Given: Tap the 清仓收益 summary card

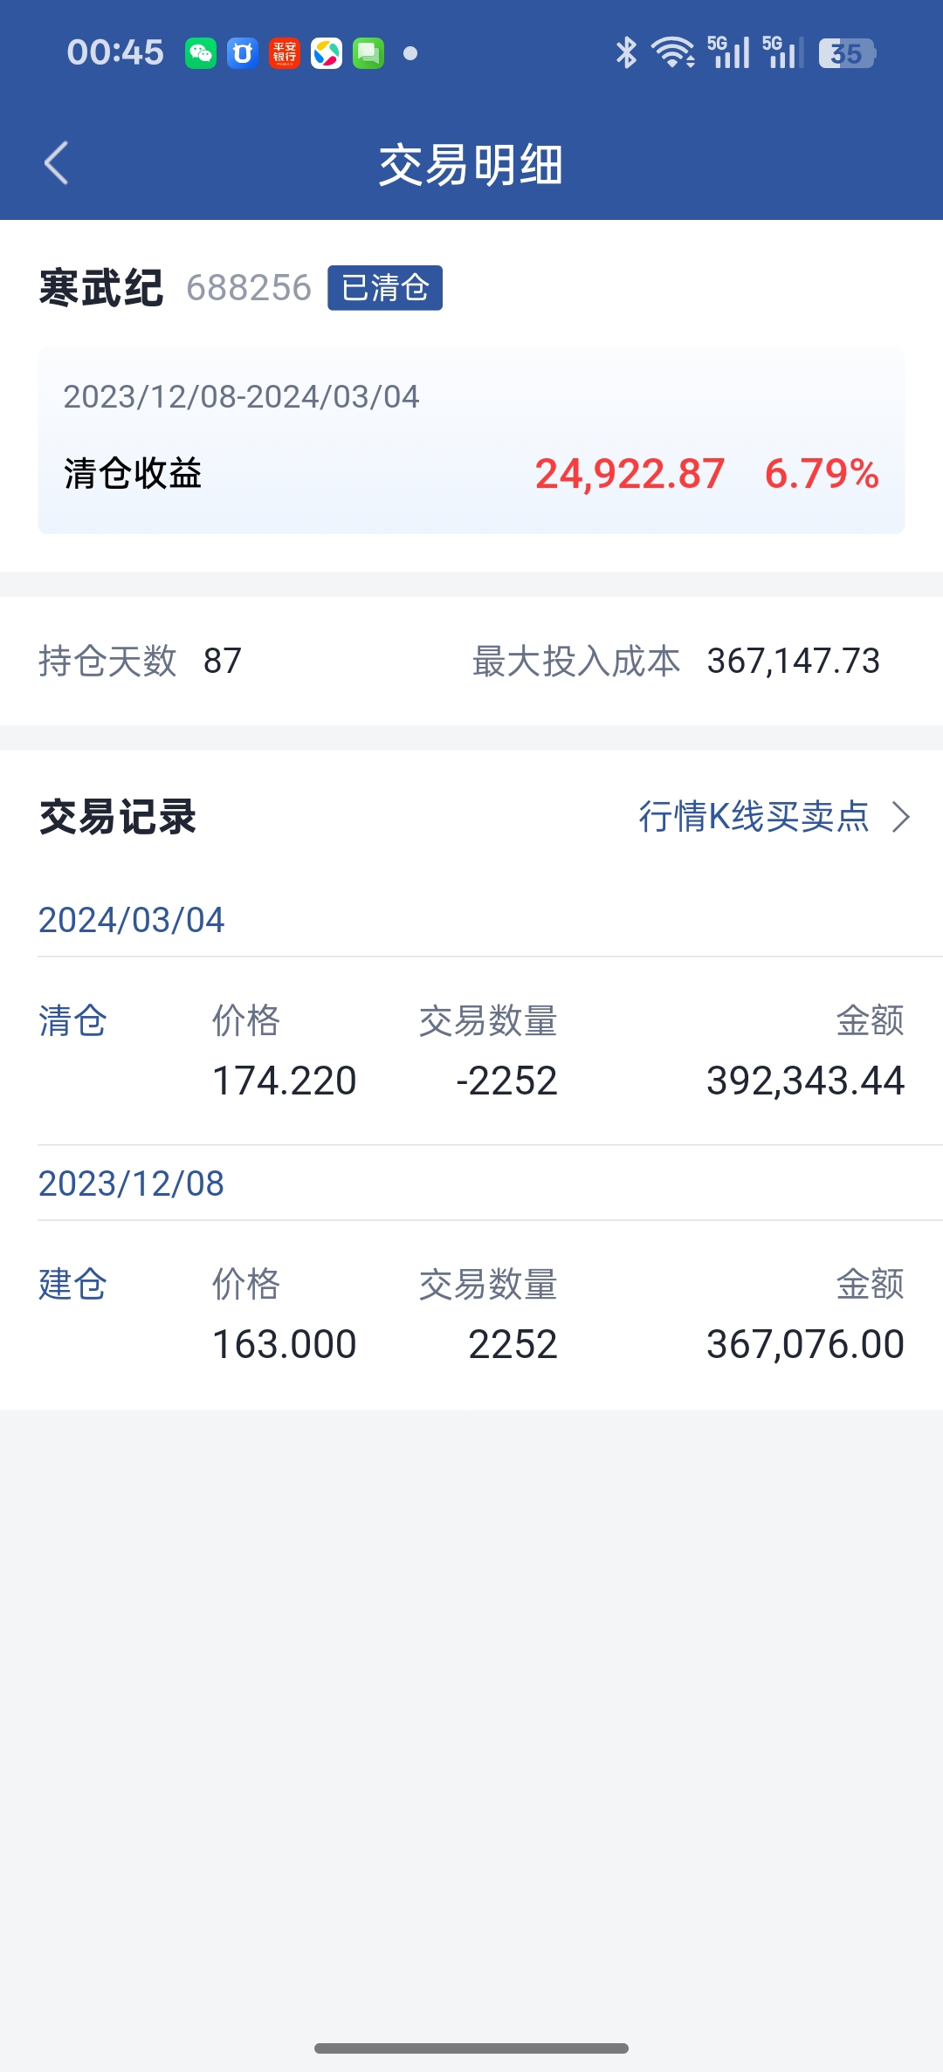Looking at the screenshot, I should point(471,441).
